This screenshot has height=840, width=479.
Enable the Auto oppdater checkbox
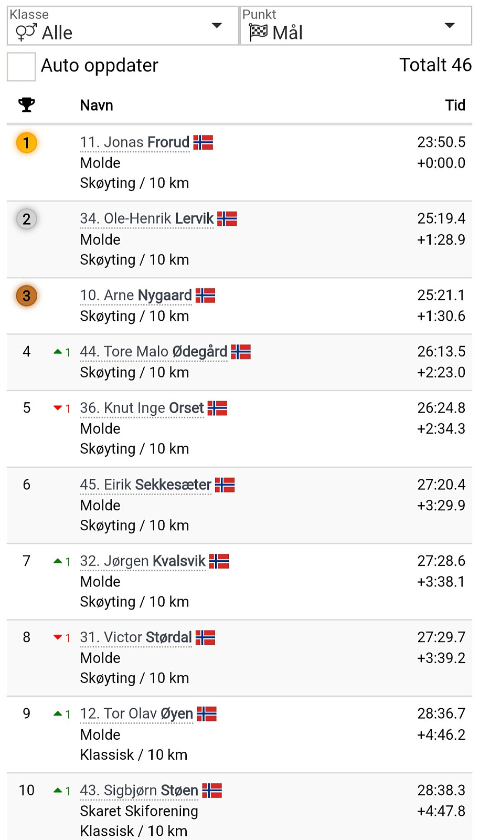tap(22, 67)
